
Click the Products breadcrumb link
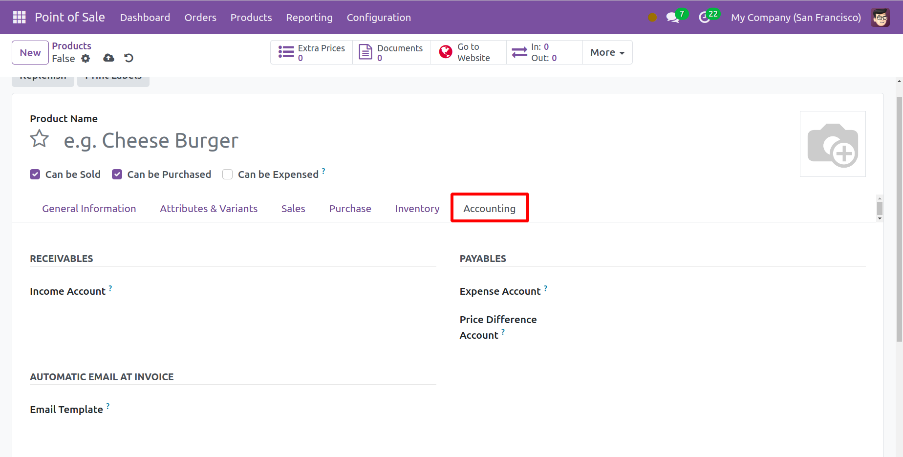[71, 46]
